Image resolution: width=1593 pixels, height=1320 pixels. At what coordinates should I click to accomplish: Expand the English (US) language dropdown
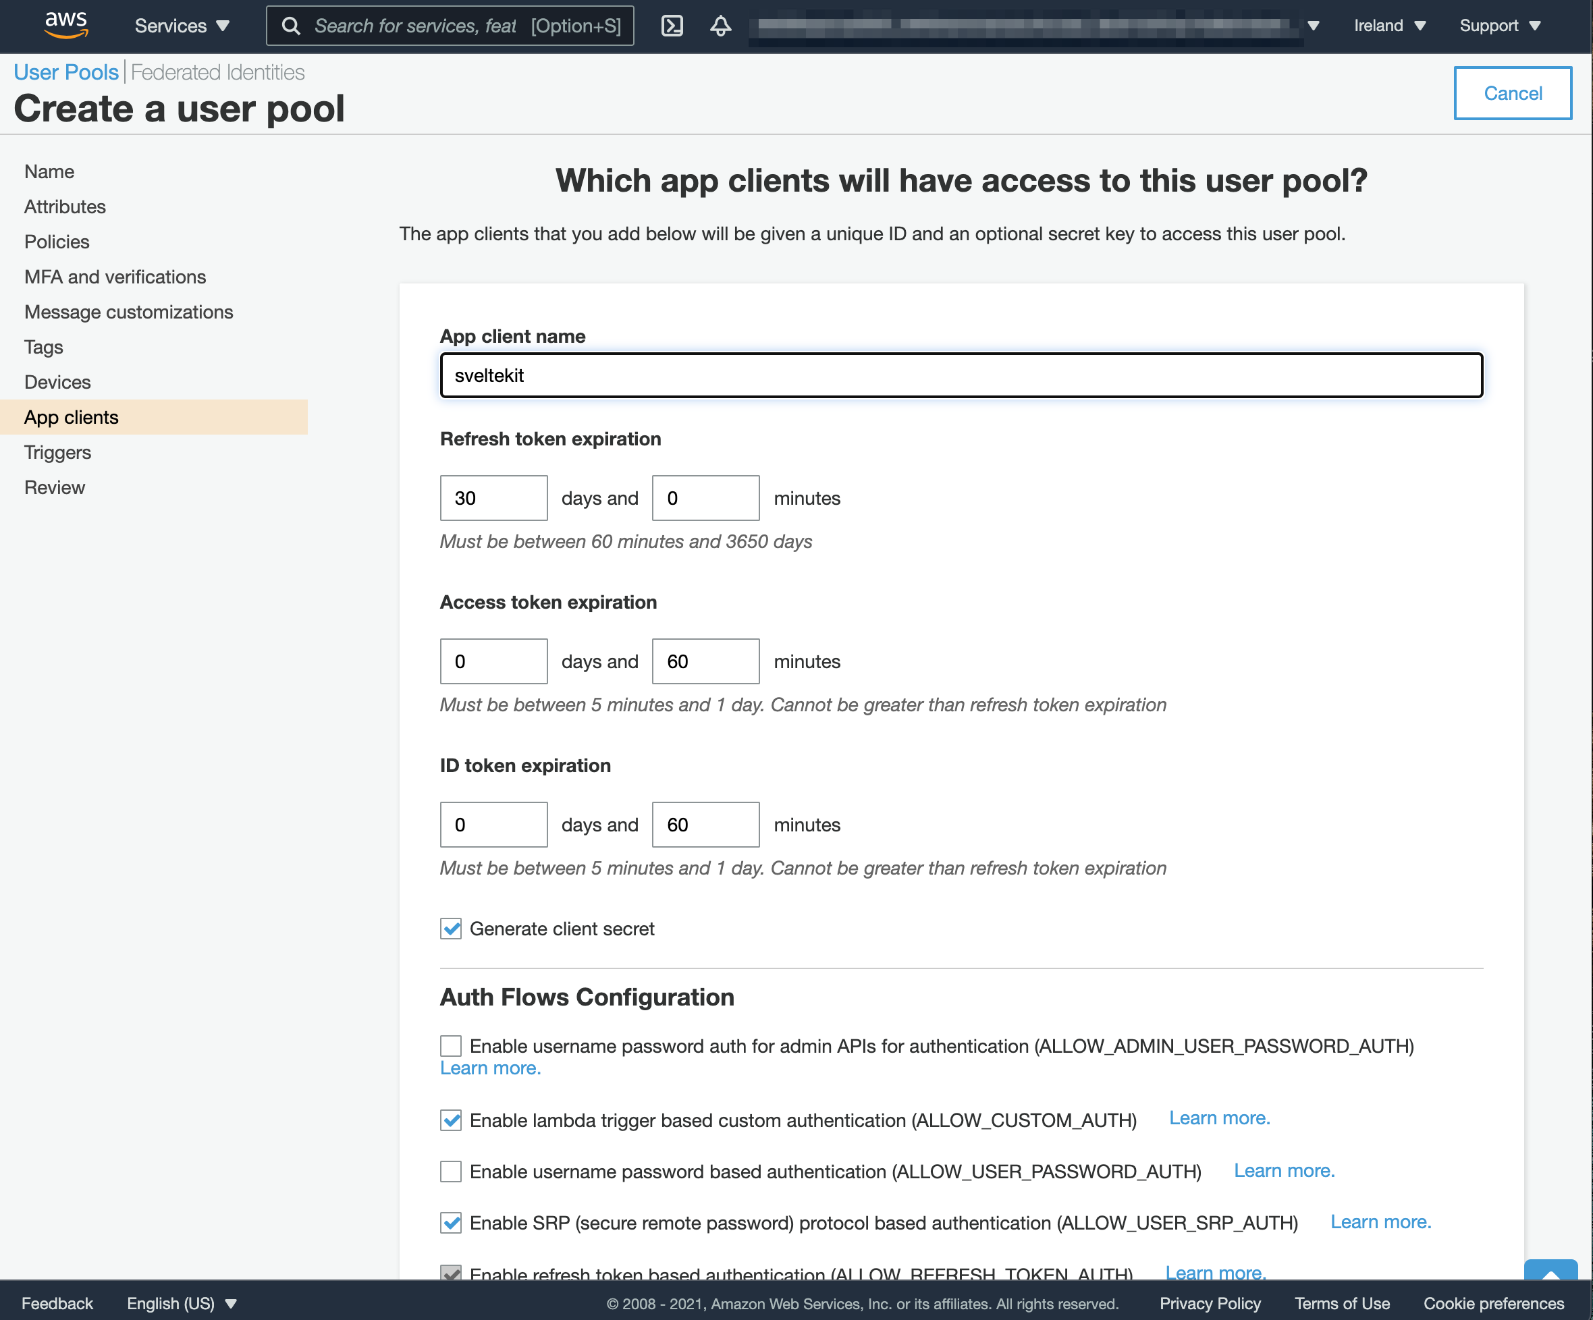click(x=180, y=1303)
